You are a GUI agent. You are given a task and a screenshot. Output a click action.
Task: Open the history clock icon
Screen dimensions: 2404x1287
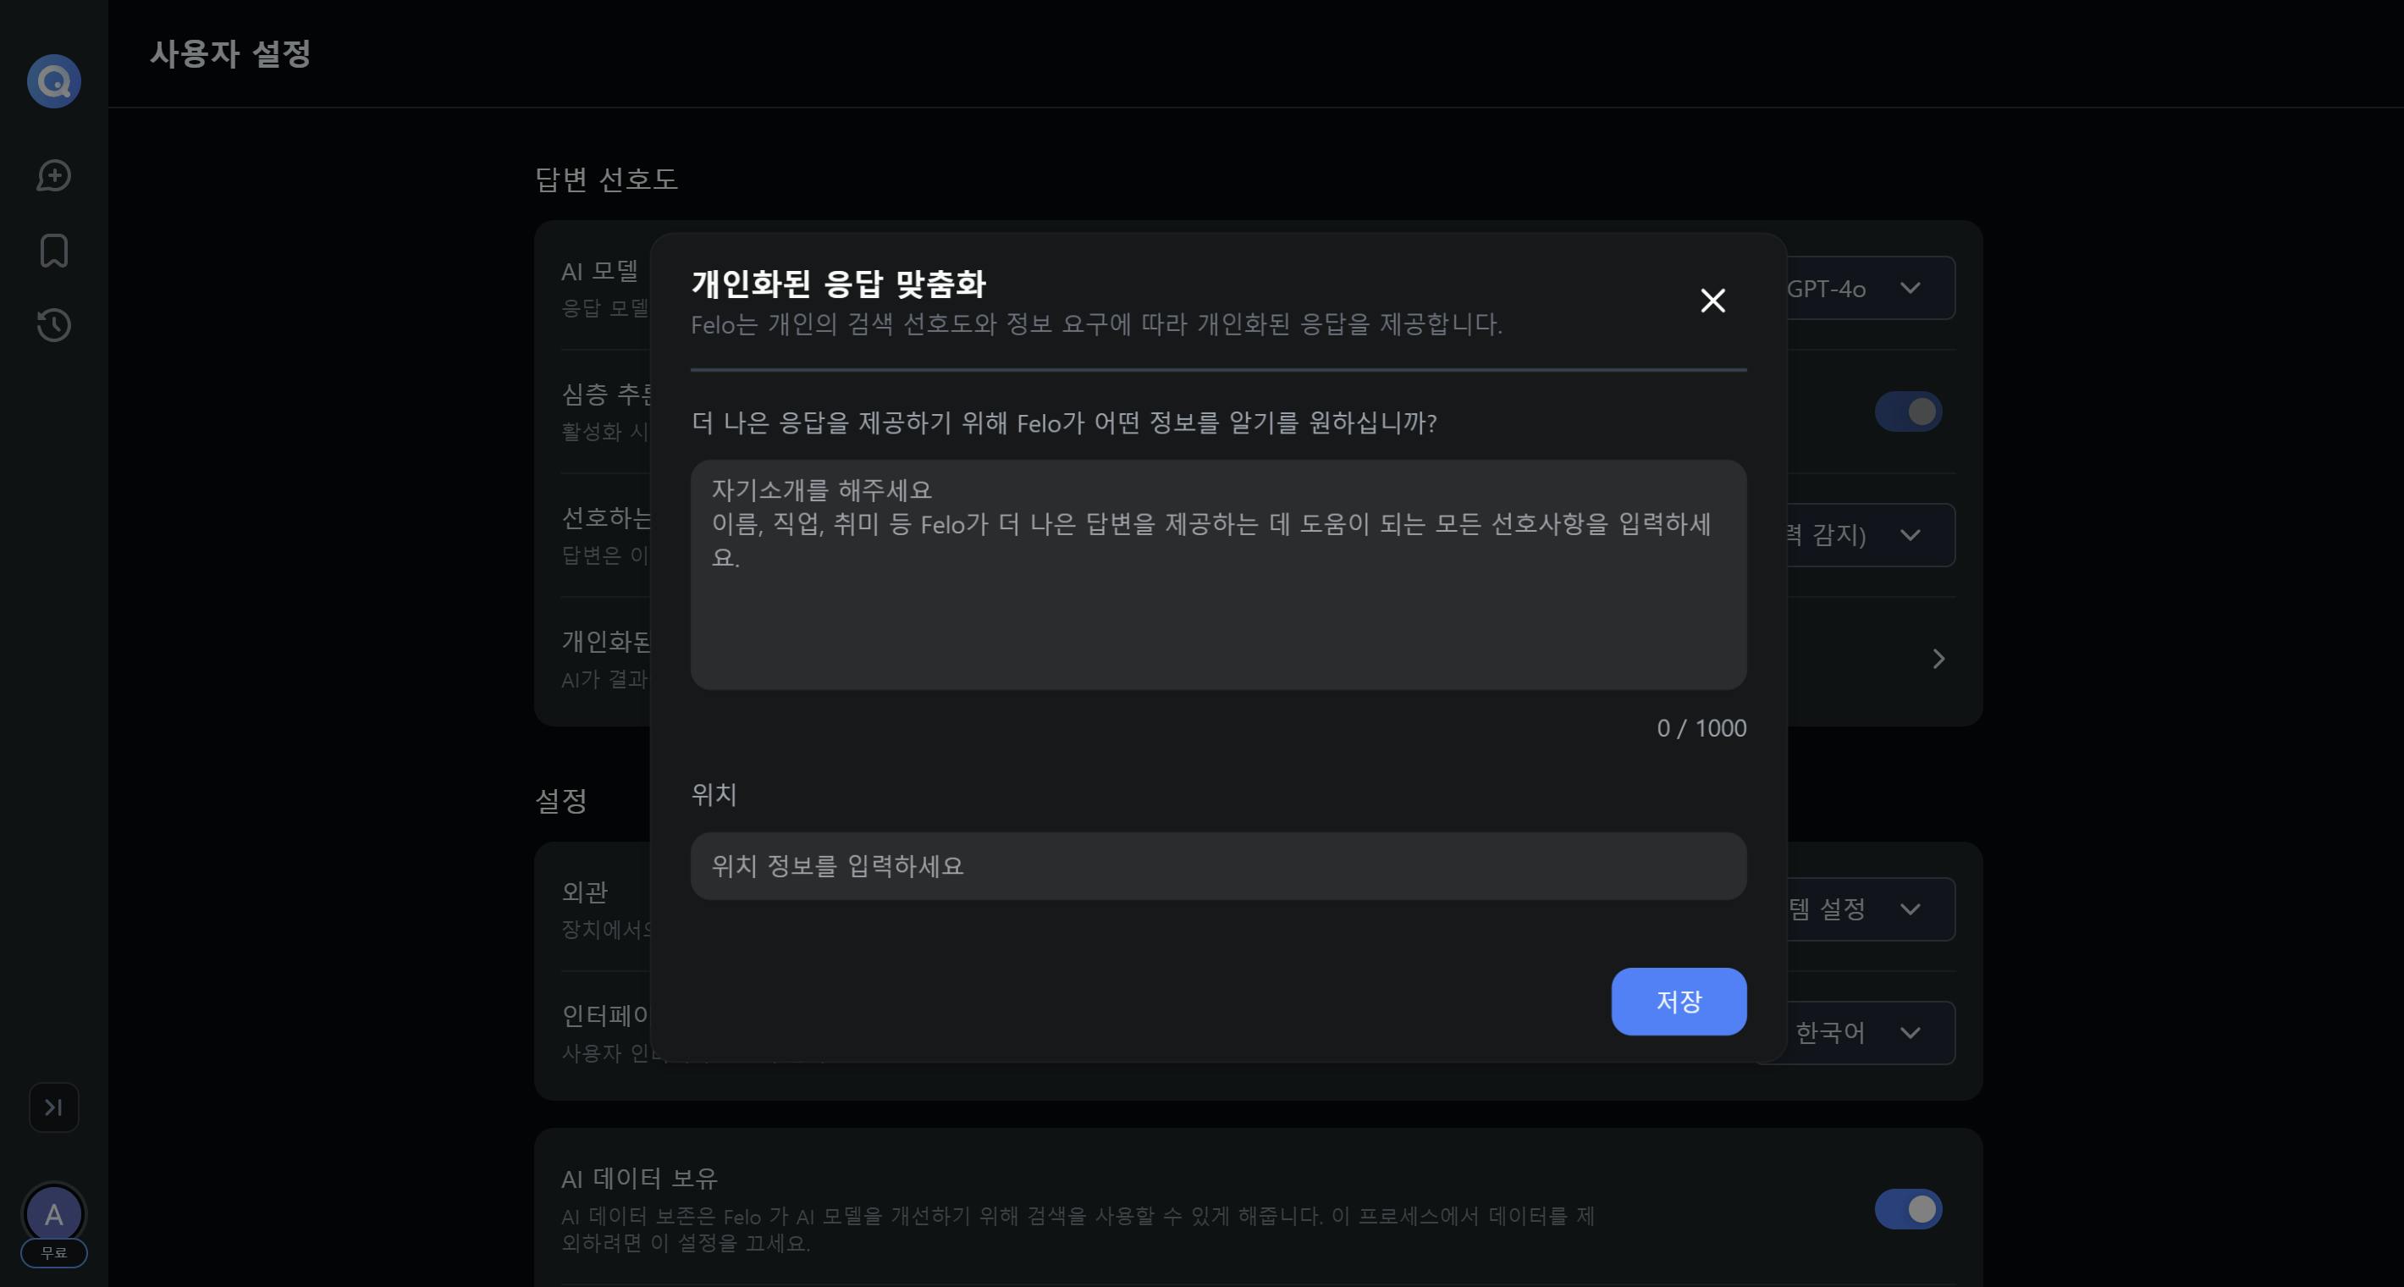(54, 325)
